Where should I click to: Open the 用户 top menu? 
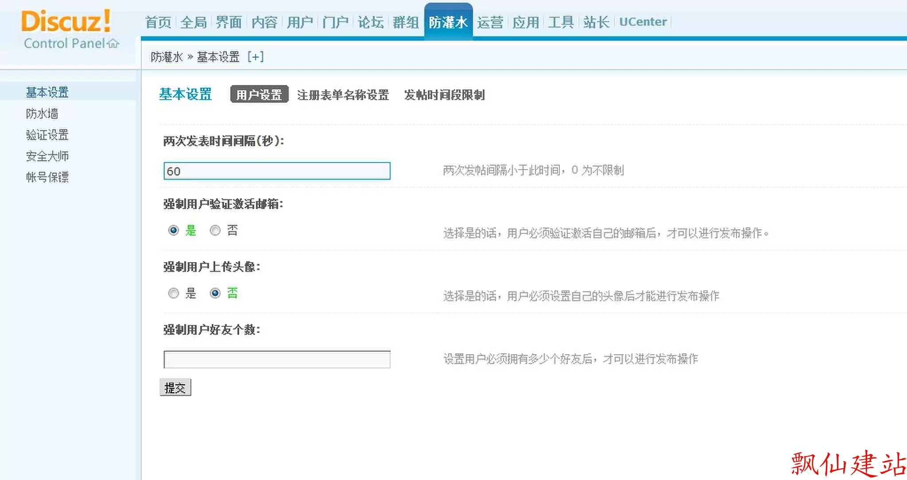pos(300,22)
